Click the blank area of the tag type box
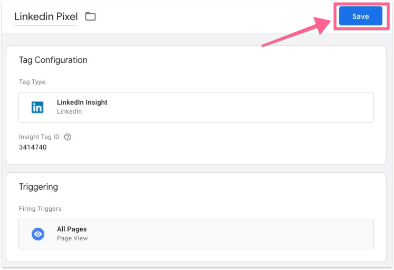The image size is (394, 270). click(237, 107)
